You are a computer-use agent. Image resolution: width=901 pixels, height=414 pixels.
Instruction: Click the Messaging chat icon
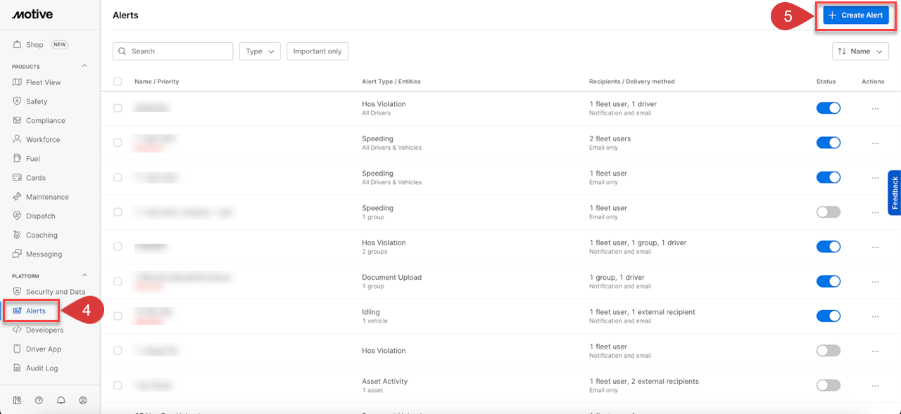[18, 254]
